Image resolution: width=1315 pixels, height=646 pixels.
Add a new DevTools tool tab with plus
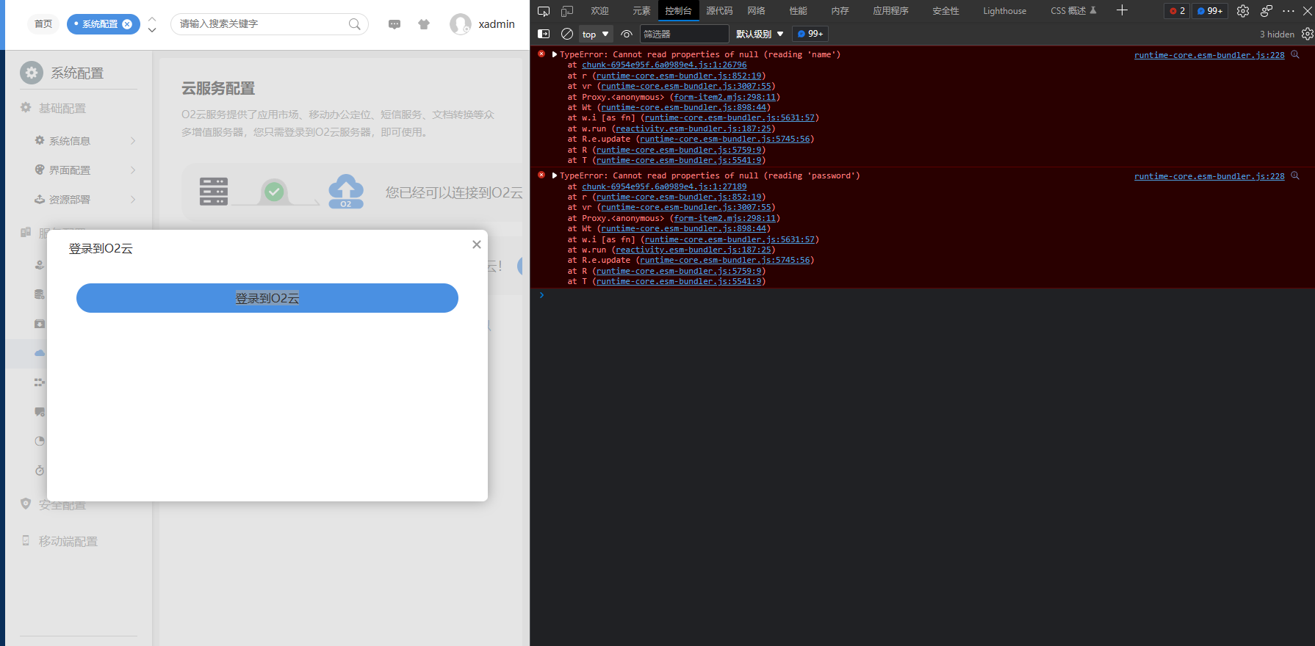pos(1122,10)
